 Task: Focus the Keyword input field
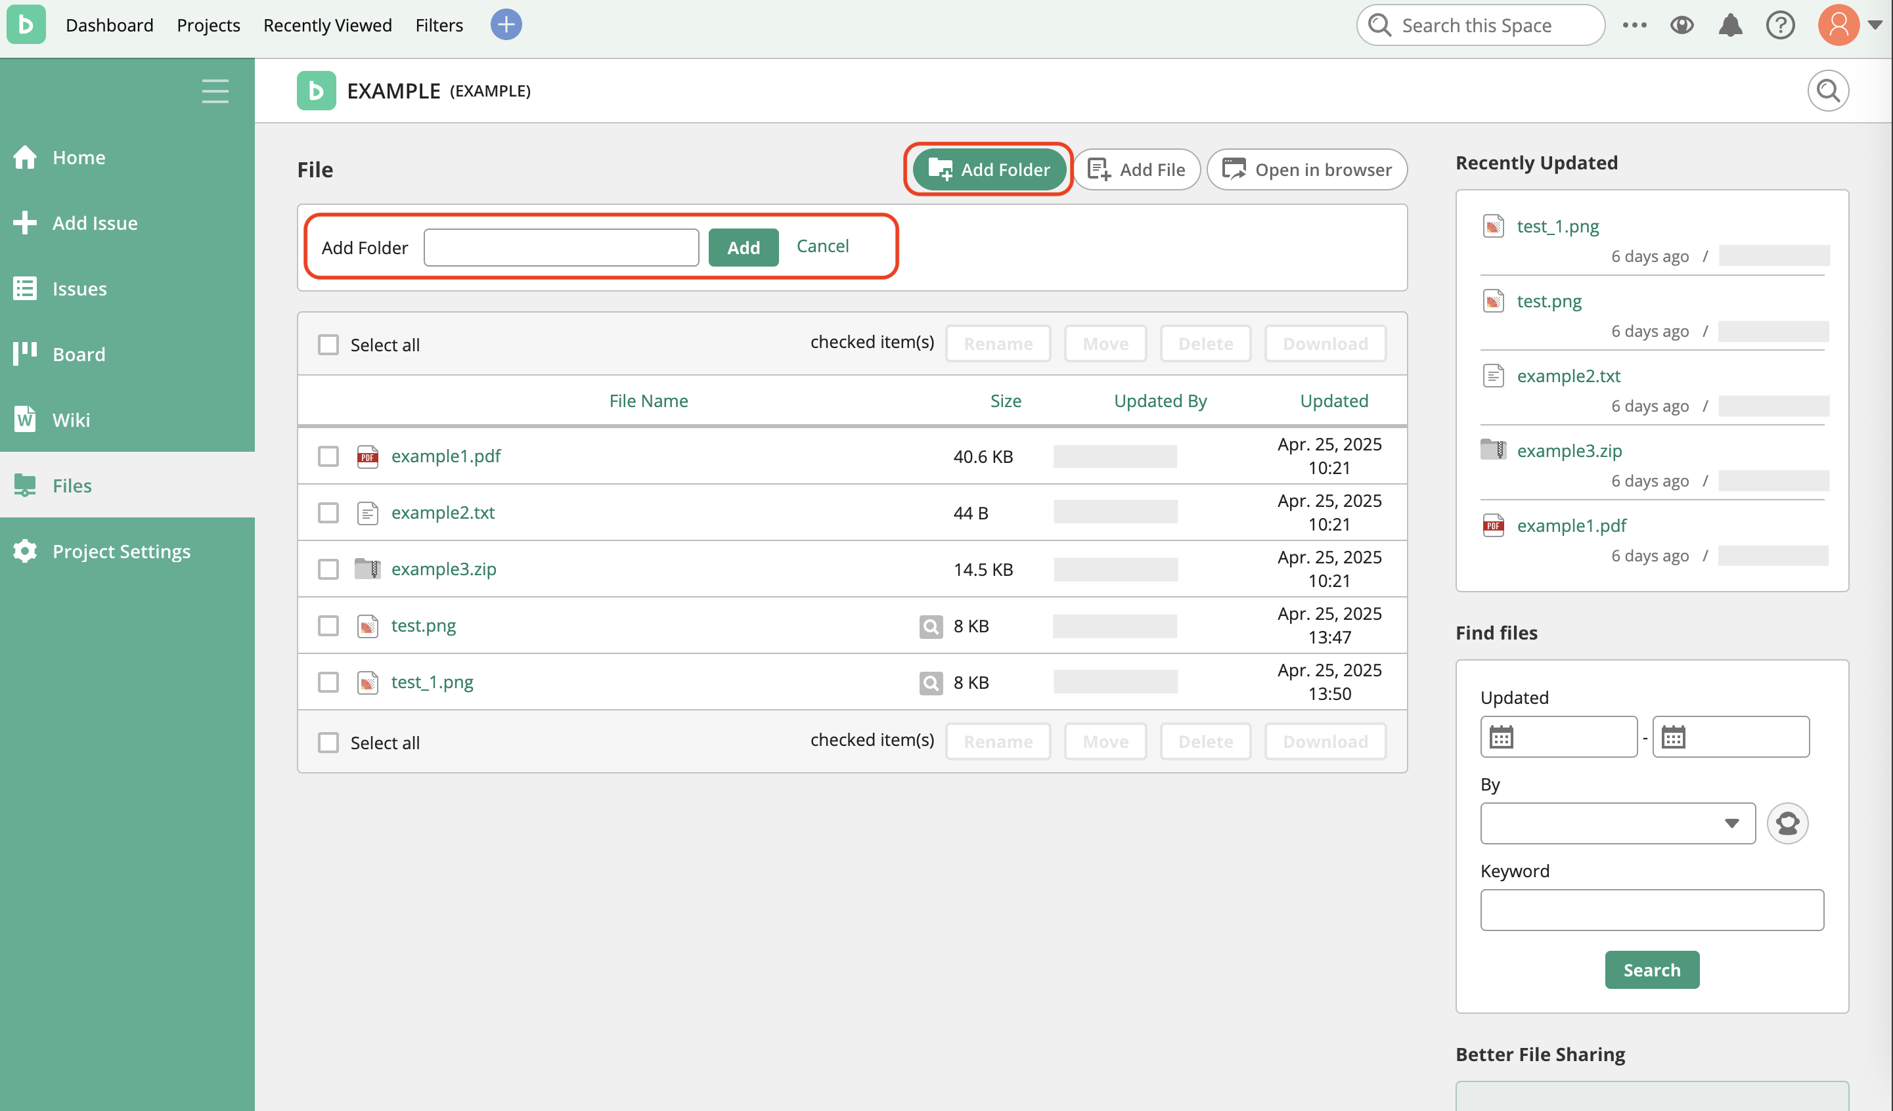click(1651, 909)
